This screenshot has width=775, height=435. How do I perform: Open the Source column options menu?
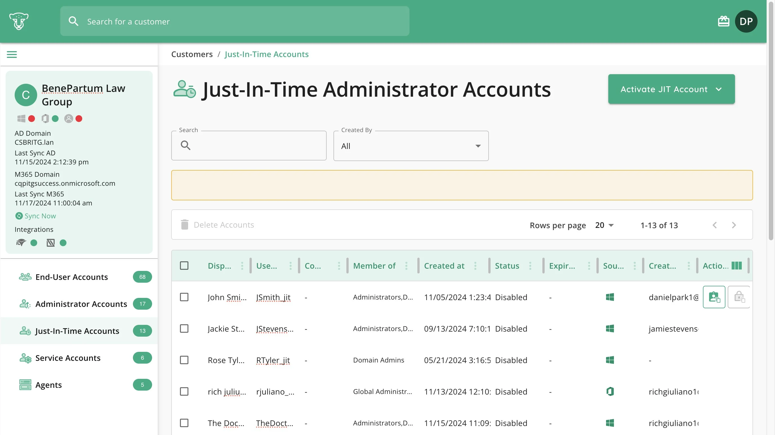pos(635,266)
